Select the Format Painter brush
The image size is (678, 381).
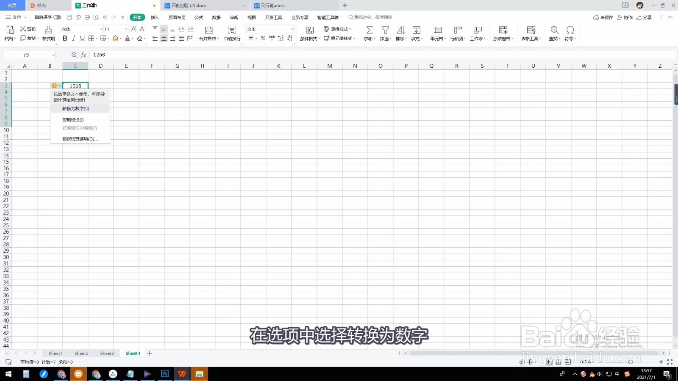[49, 30]
